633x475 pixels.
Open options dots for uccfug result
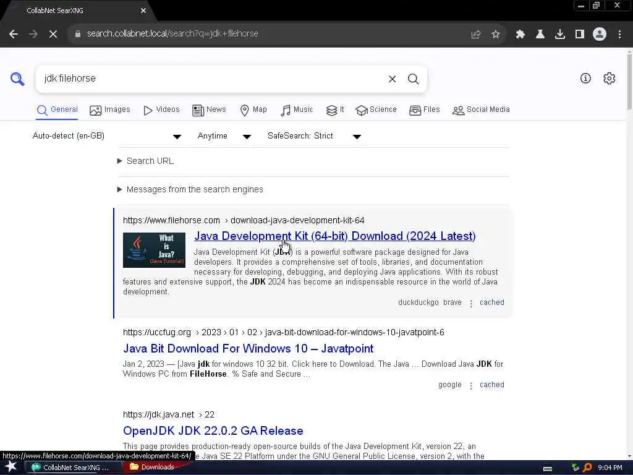click(470, 385)
